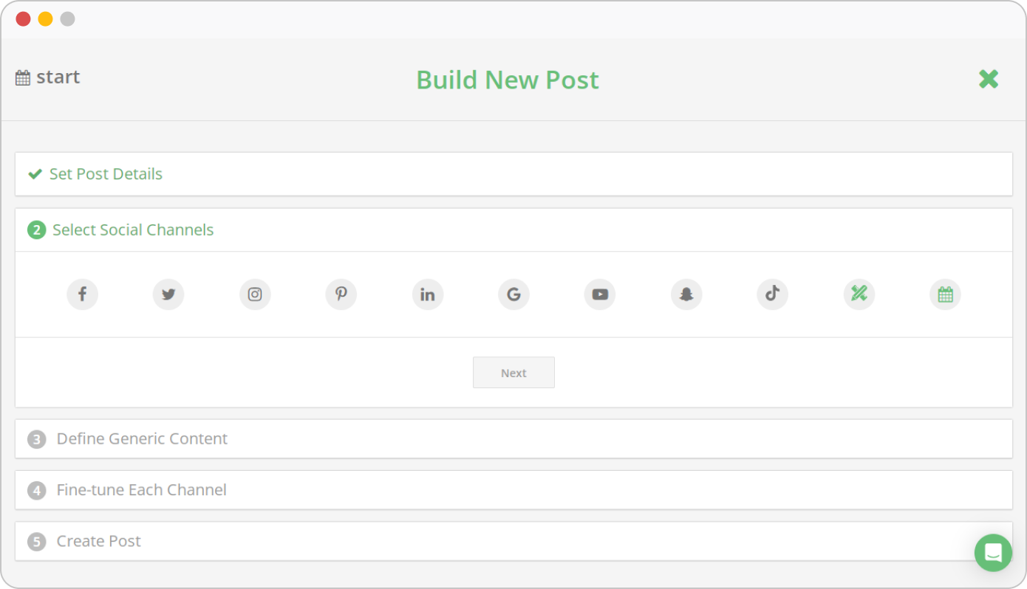Click the yellow macOS minimize button
Image resolution: width=1027 pixels, height=589 pixels.
45,19
